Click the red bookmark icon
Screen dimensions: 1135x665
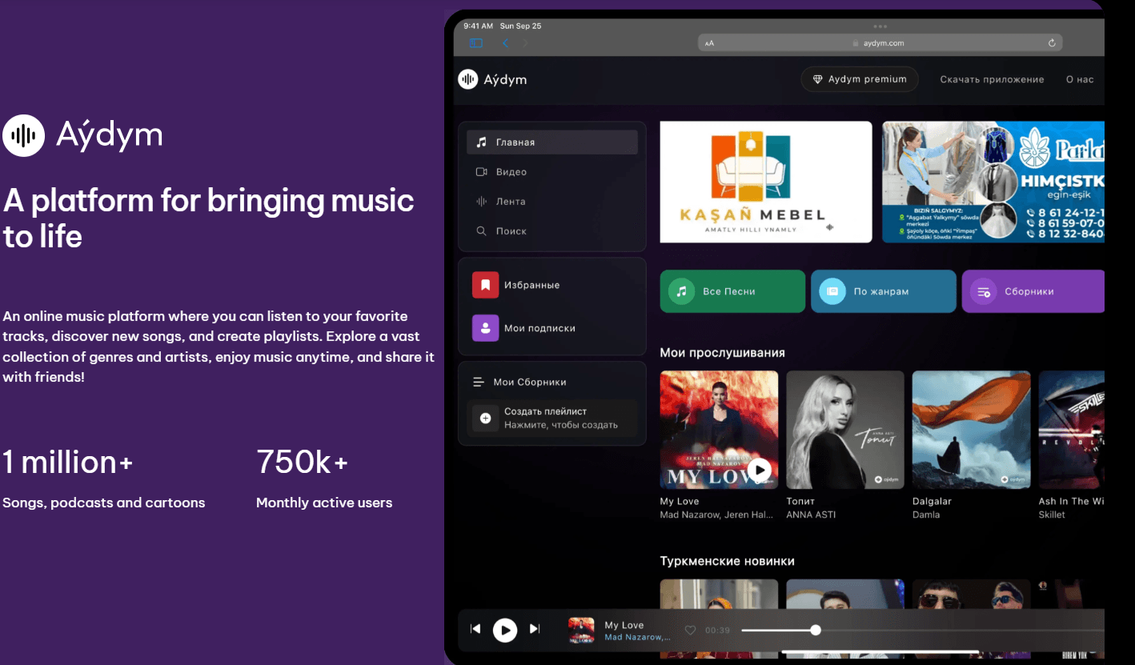tap(485, 285)
